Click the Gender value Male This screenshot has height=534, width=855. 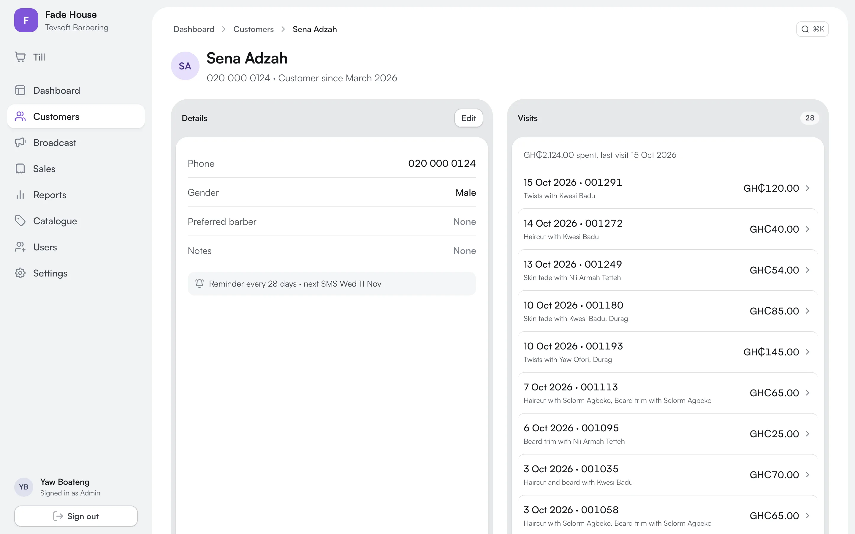[466, 193]
